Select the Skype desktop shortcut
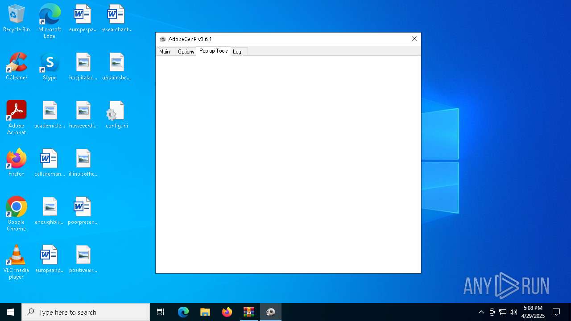The height and width of the screenshot is (321, 571). (50, 67)
